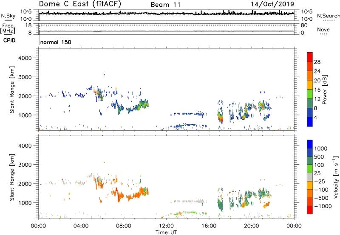Click the "−500" label on Velocity colorbar

321,198
